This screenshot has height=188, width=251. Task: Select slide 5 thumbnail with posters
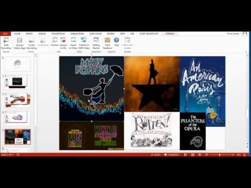[x=18, y=137]
